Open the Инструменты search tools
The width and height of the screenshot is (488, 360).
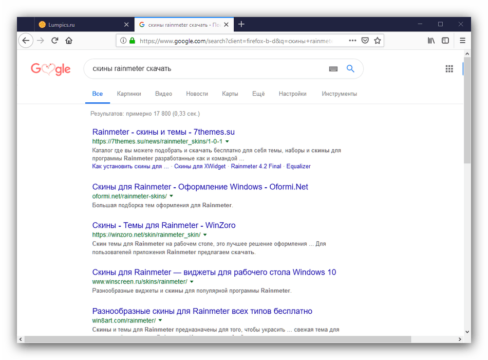click(339, 94)
